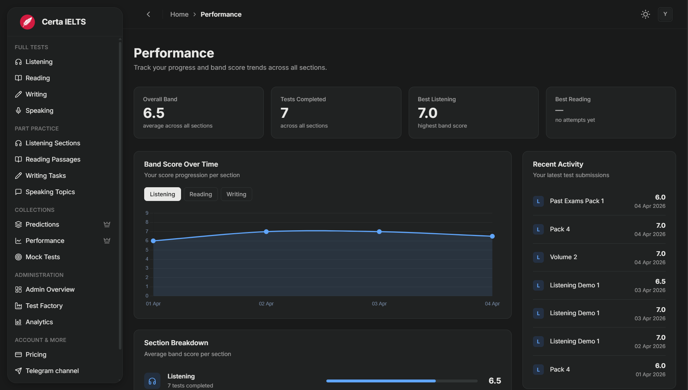Screen dimensions: 688x390
Task: Click the 04 Apr chart data point
Action: click(492, 236)
